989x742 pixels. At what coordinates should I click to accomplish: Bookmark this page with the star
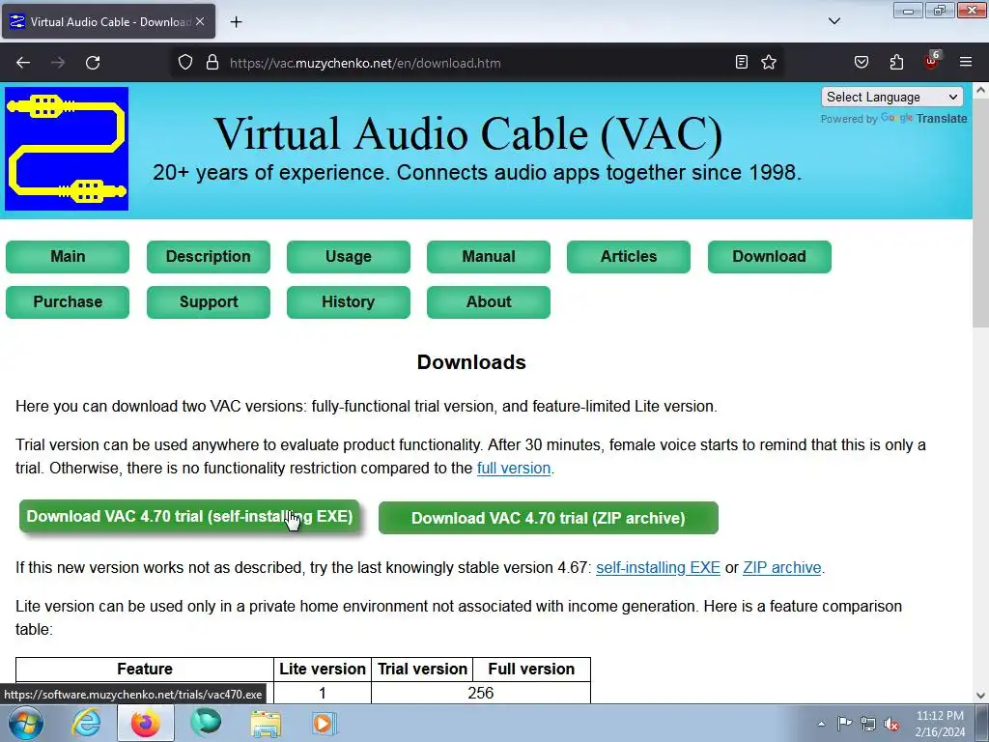[768, 62]
